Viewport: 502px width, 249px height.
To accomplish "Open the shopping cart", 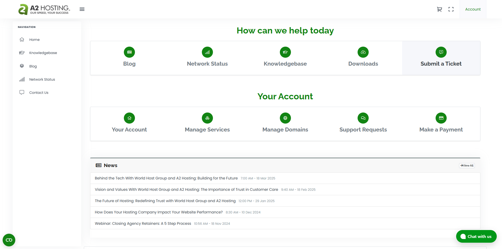I will (439, 9).
